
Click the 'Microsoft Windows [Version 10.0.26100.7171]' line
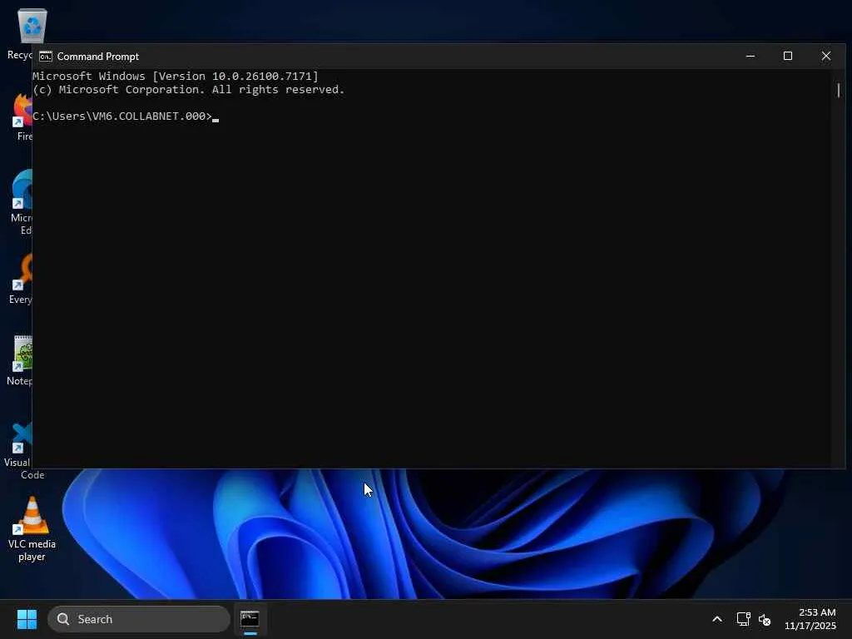176,76
